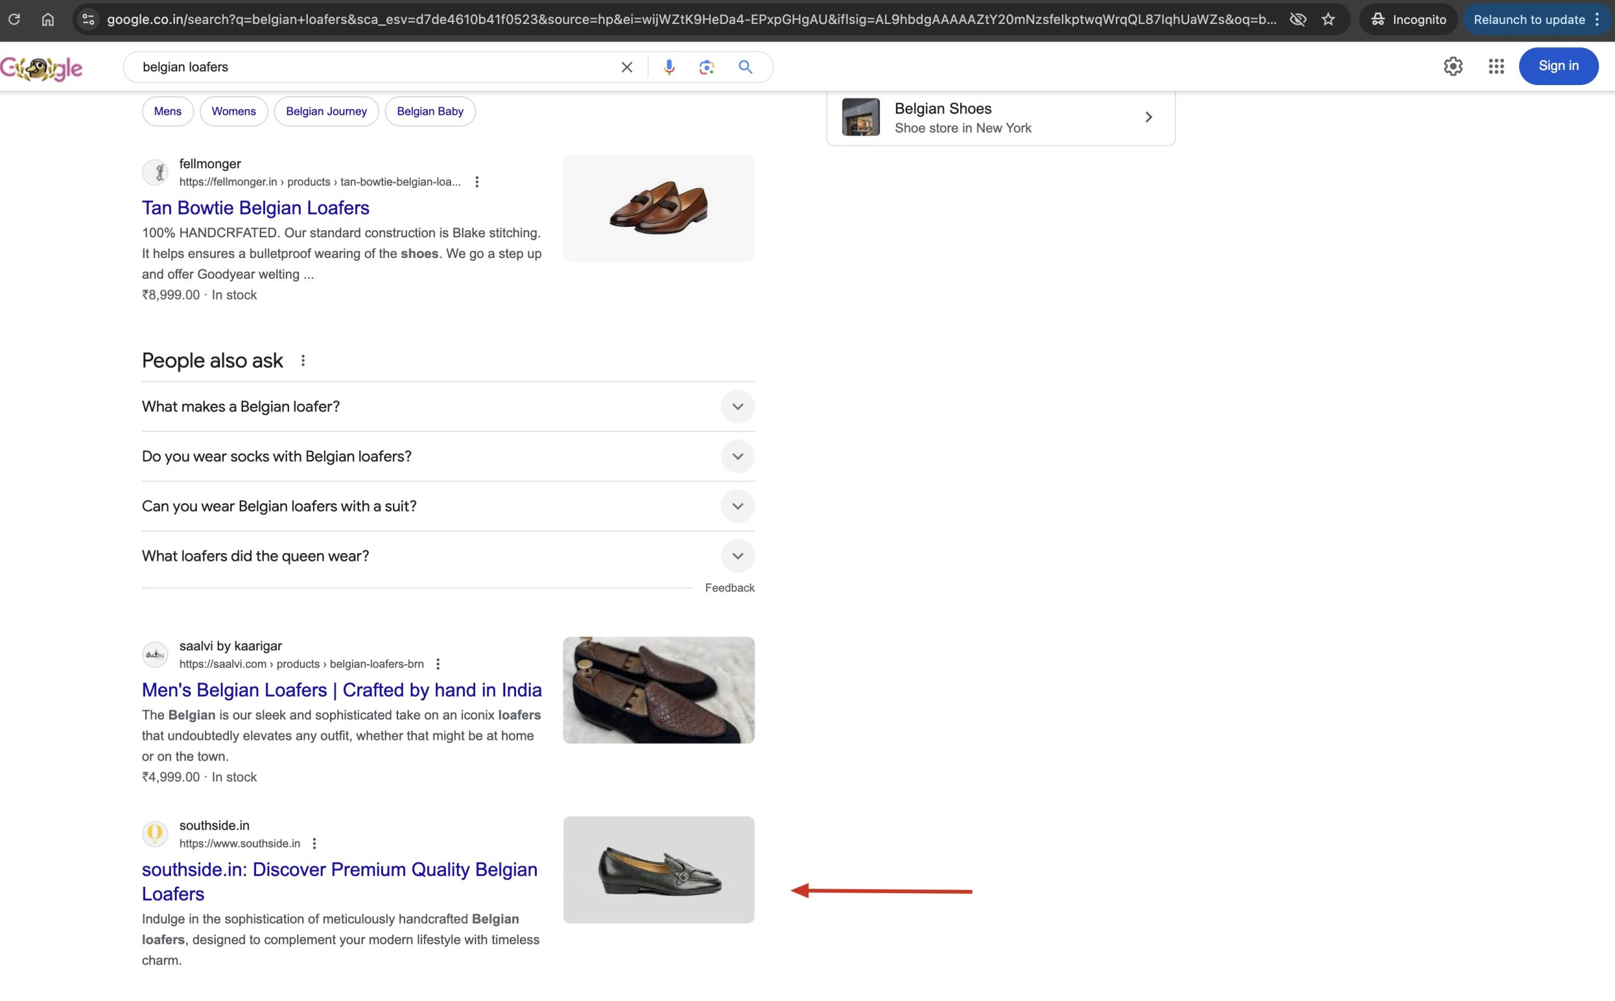1615x1001 pixels.
Task: Start a voice search with the microphone
Action: pos(669,66)
